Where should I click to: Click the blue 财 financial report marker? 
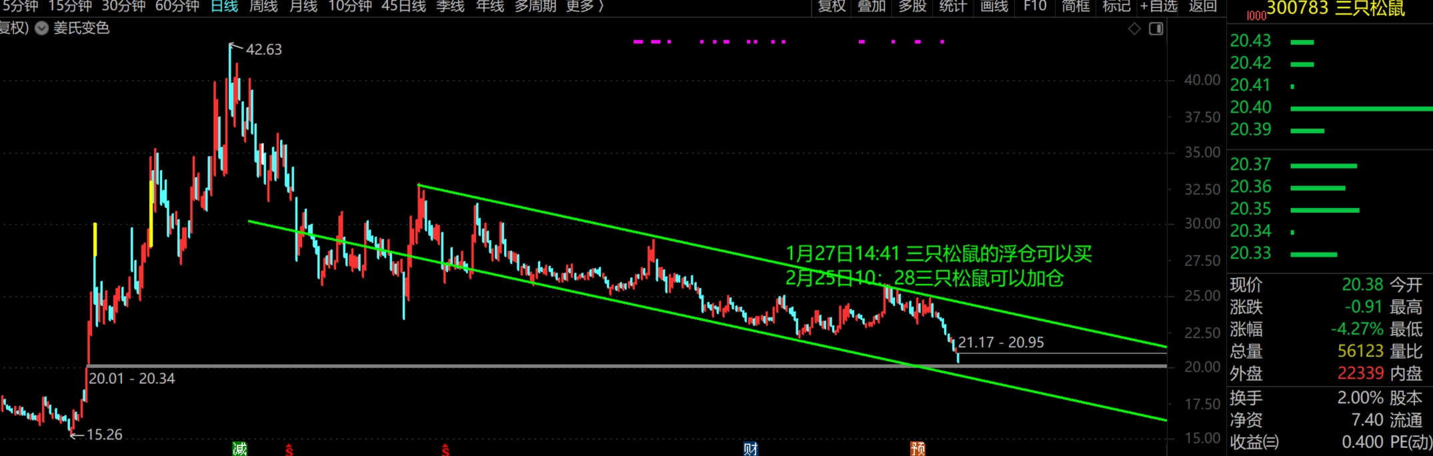750,449
